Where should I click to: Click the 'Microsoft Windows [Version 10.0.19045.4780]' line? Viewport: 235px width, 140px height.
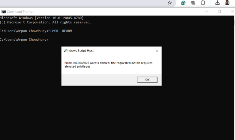pos(42,18)
